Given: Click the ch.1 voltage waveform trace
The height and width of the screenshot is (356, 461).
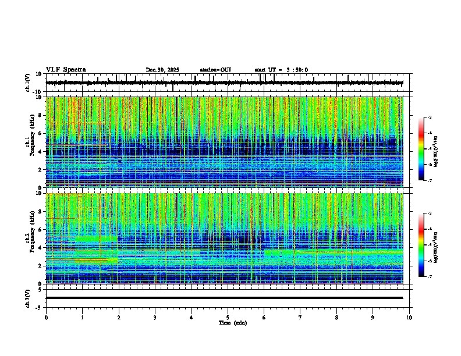Looking at the screenshot, I should point(224,83).
